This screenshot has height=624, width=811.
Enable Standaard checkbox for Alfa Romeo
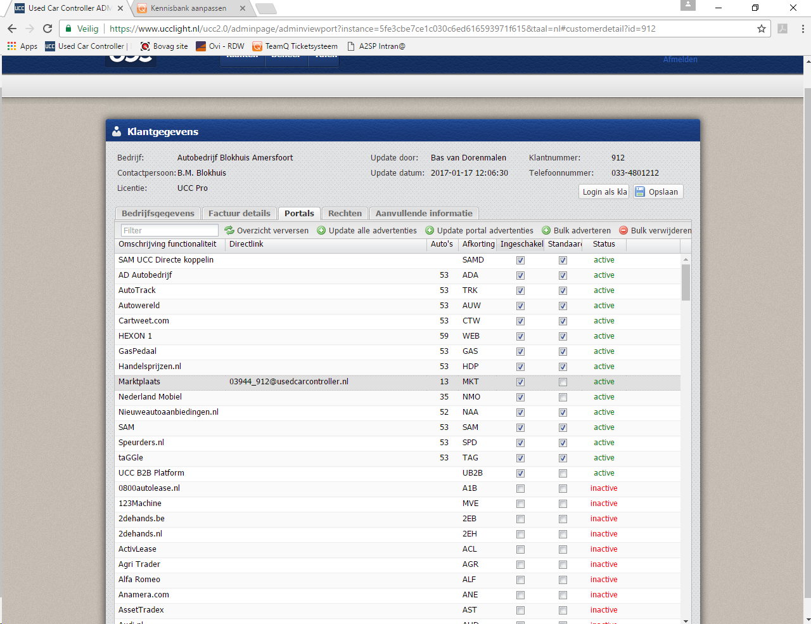coord(563,580)
